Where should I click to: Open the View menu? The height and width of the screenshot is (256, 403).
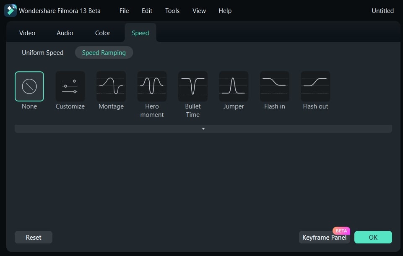point(199,11)
